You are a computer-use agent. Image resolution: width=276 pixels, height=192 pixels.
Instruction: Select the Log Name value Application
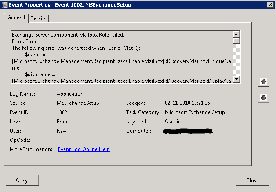[x=70, y=94]
